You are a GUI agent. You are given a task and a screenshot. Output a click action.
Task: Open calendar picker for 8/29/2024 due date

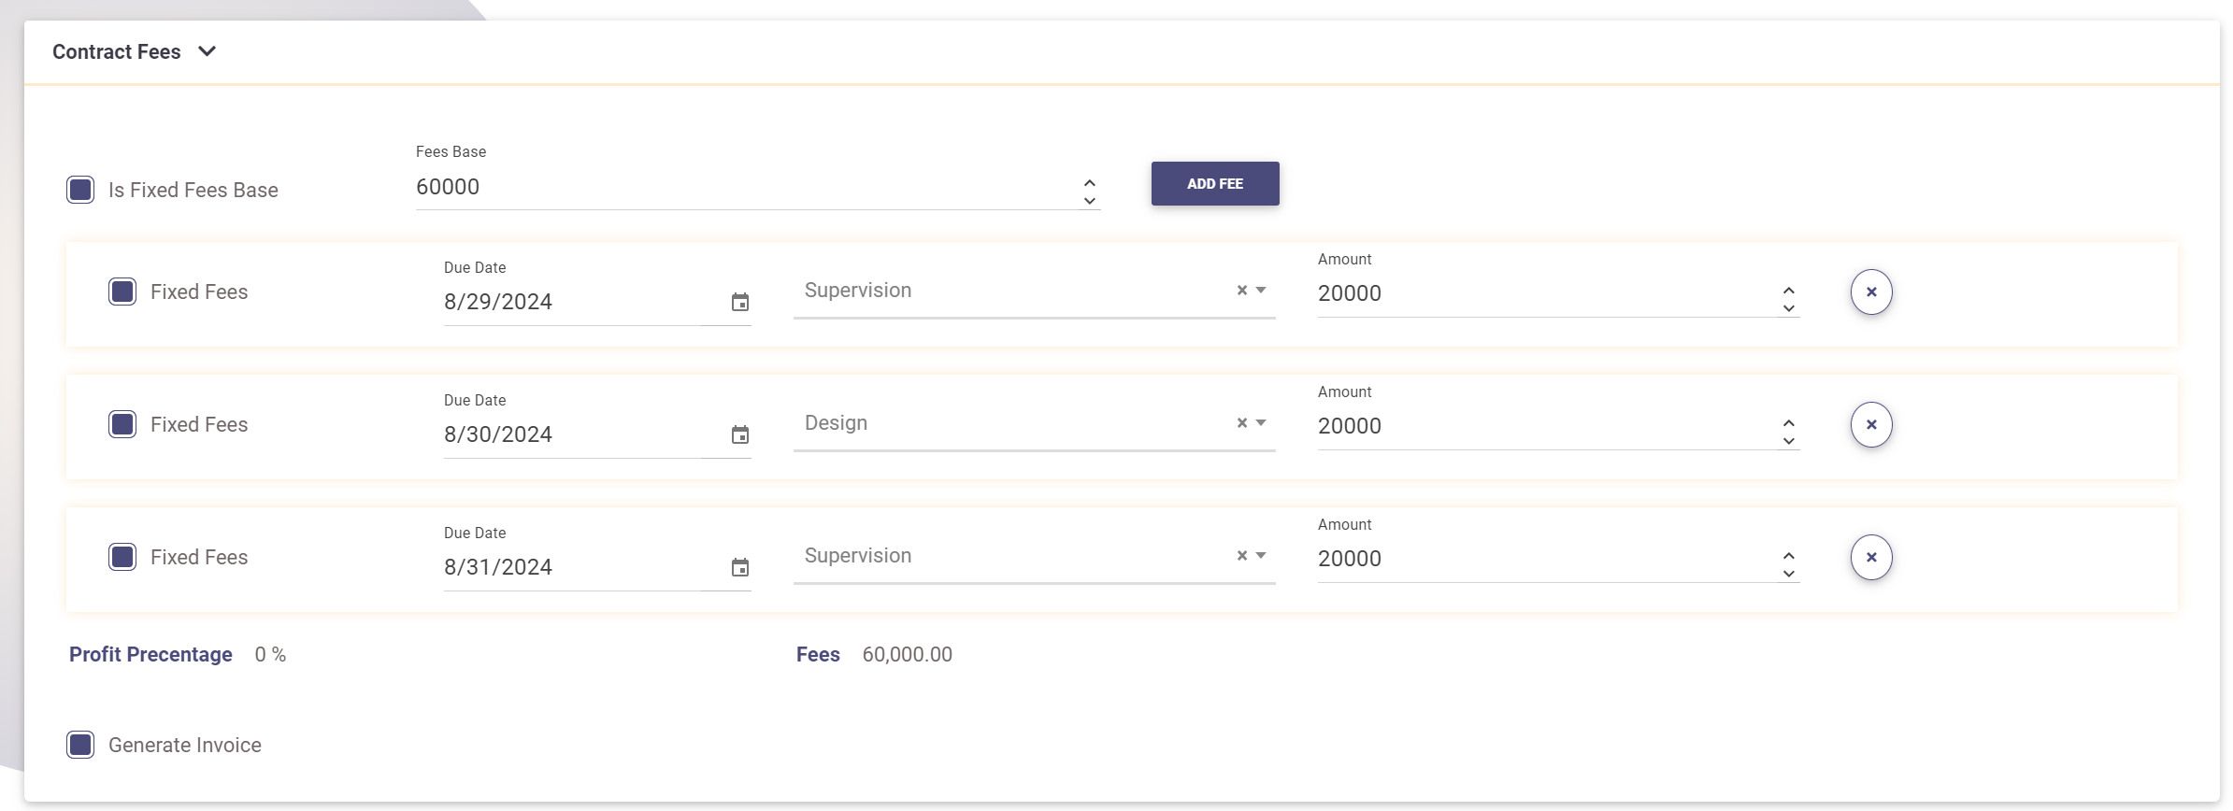(x=739, y=302)
